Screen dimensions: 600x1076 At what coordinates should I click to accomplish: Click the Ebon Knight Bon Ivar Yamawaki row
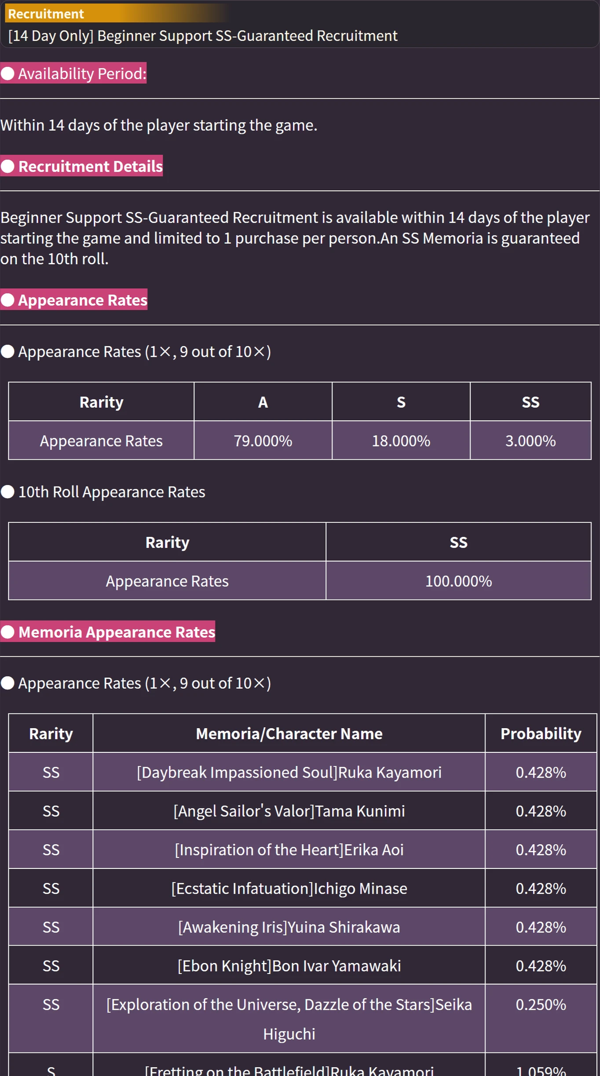click(303, 965)
